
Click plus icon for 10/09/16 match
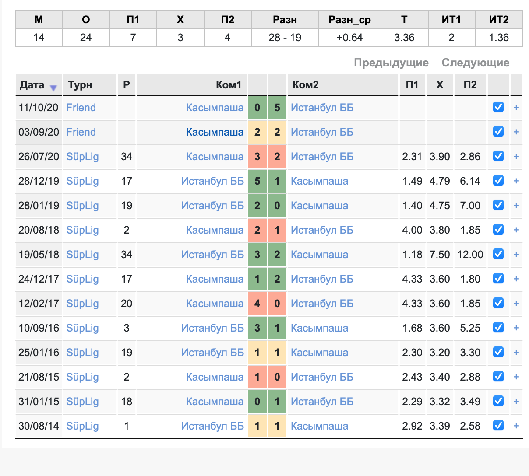point(516,328)
